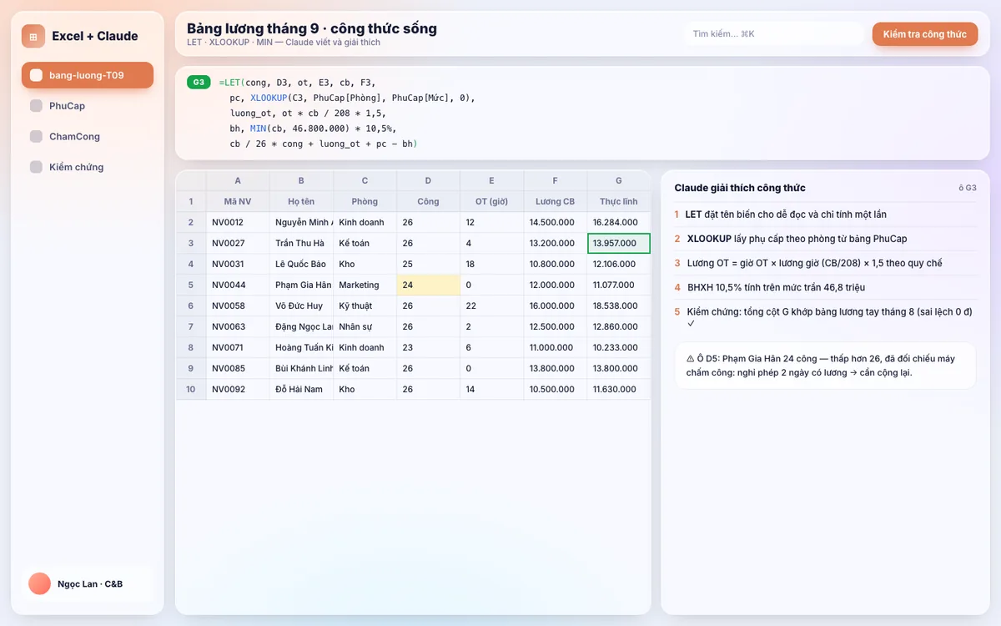Image resolution: width=1001 pixels, height=626 pixels.
Task: Select cell Võ Đức Huy
Action: (301, 305)
